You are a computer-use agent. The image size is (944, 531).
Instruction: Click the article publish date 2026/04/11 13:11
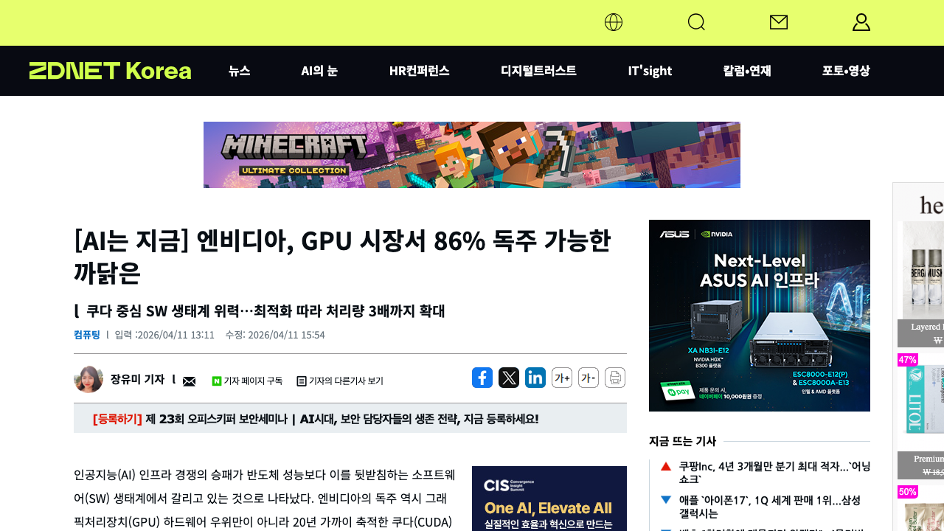(164, 335)
